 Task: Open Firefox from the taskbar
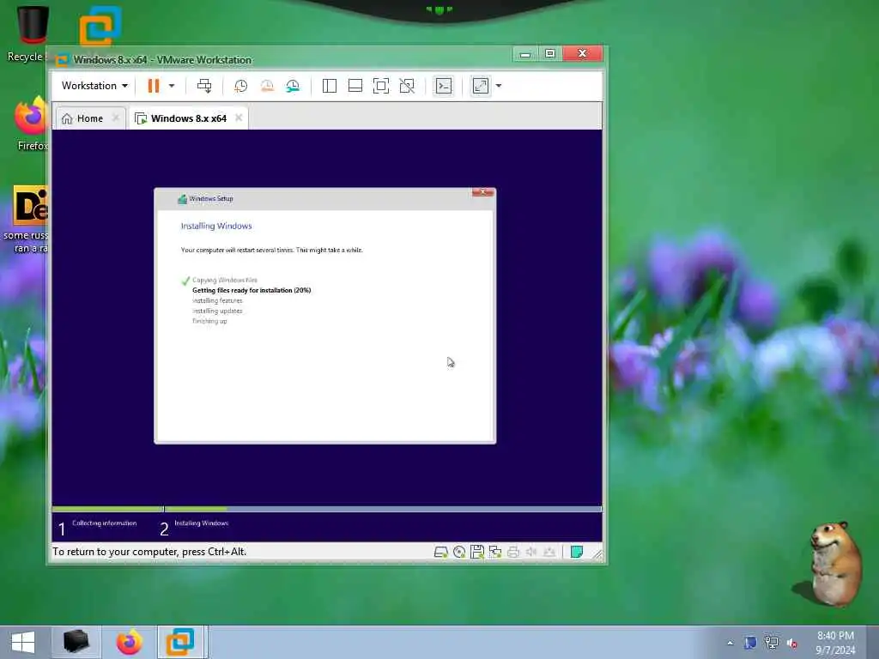pyautogui.click(x=129, y=642)
